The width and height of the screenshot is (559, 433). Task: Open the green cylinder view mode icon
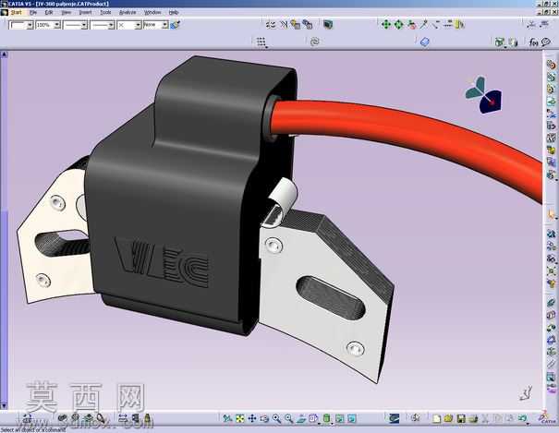click(x=326, y=419)
